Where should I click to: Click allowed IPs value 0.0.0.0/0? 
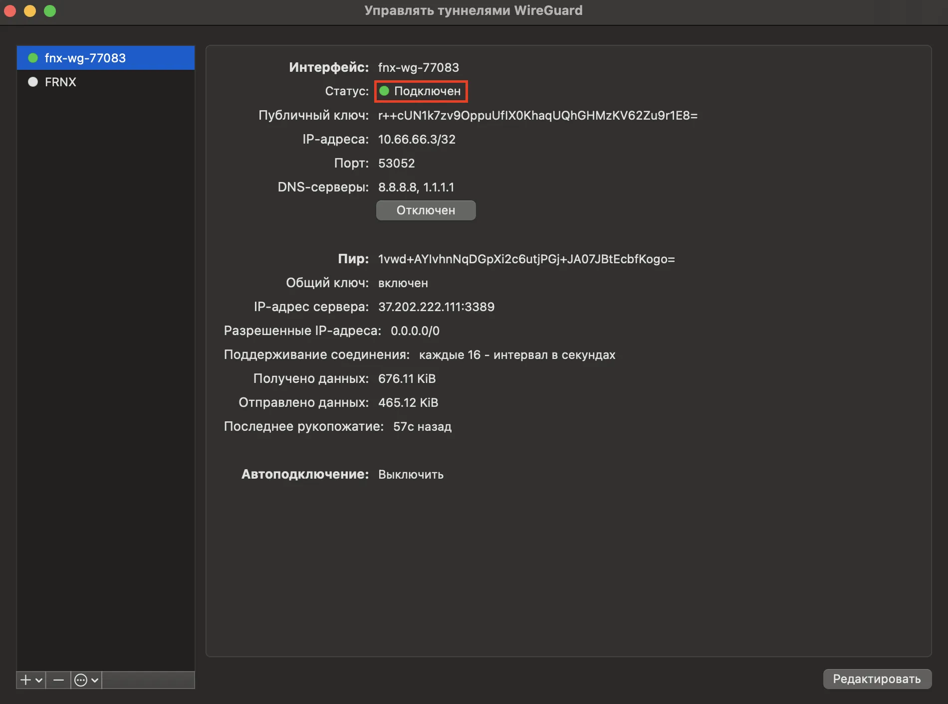click(x=415, y=331)
